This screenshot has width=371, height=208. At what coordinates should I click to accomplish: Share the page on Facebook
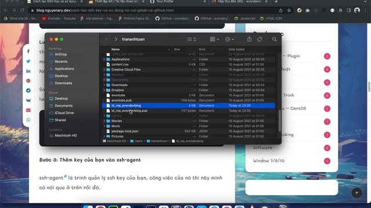(x=28, y=51)
